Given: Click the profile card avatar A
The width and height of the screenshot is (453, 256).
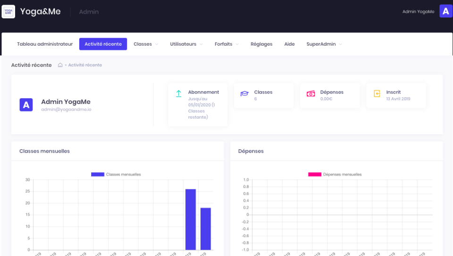Looking at the screenshot, I should click(x=26, y=105).
